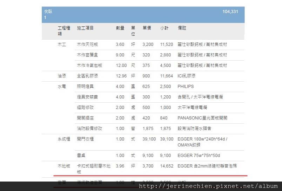
Task: Click unit price 625 for 照明燈具
Action: 146,87
